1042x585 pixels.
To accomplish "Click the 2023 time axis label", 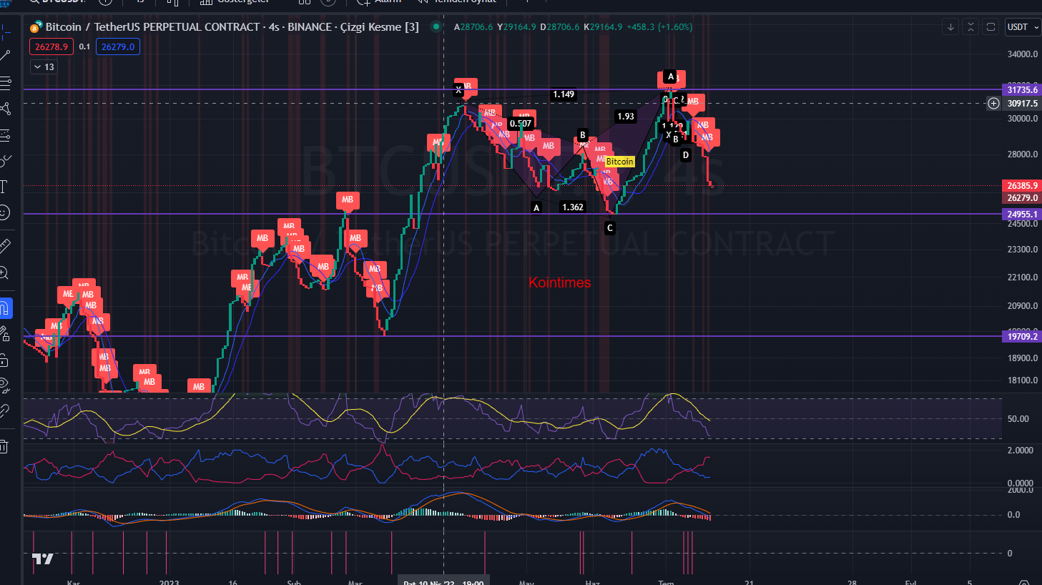I will click(x=169, y=582).
